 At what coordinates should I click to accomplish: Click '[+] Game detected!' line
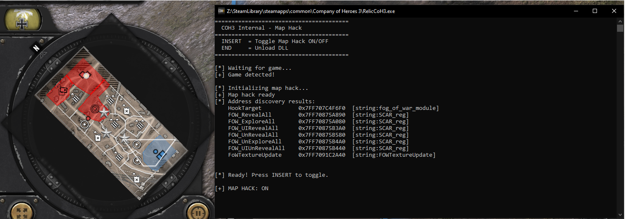pyautogui.click(x=245, y=75)
